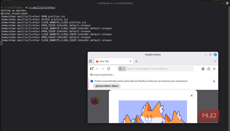The height and width of the screenshot is (131, 230).
Task: Expand the list all tabs chevron
Action: [x=215, y=61]
